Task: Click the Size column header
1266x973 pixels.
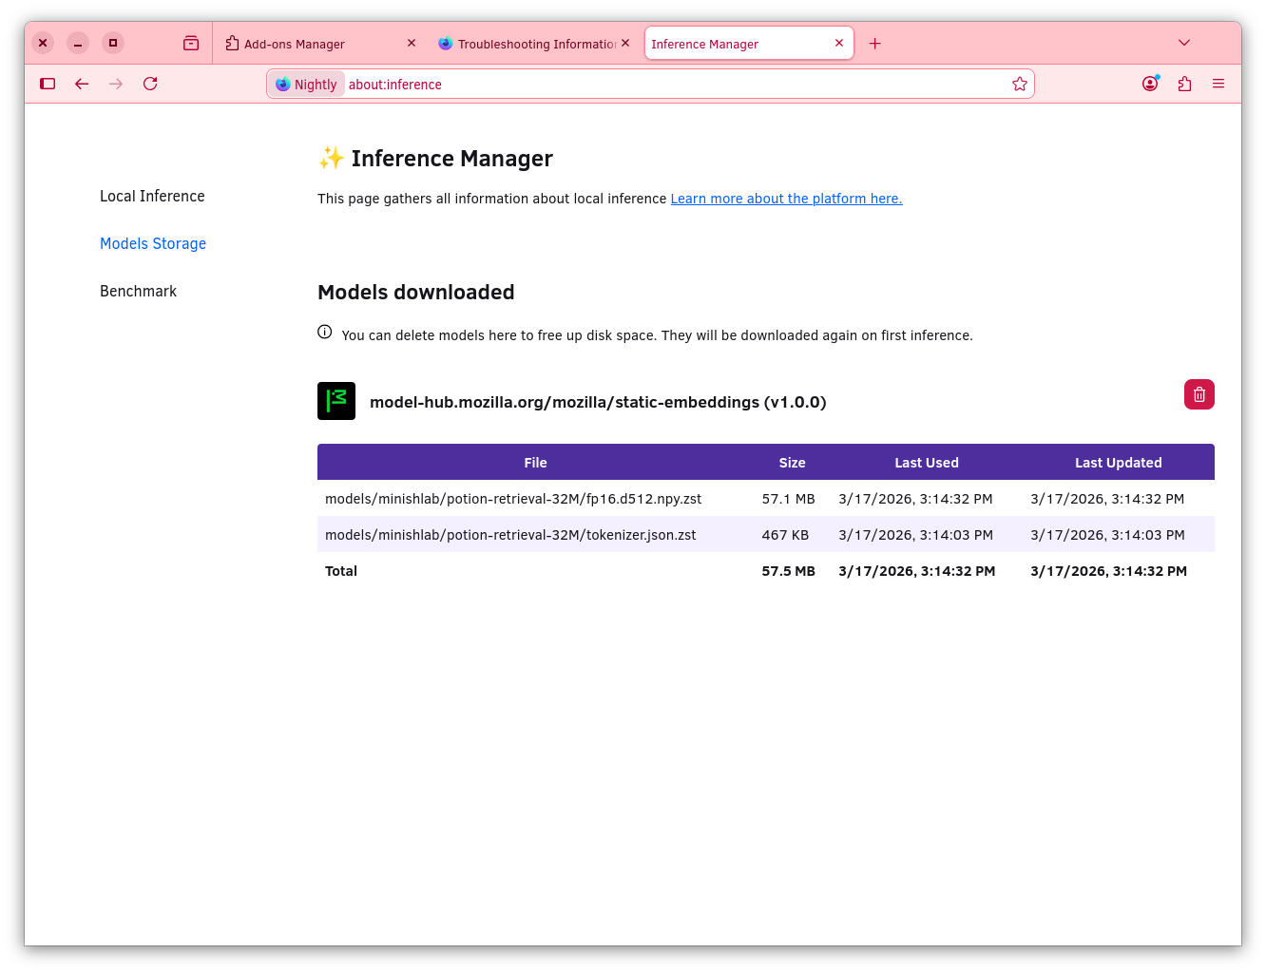Action: (793, 463)
